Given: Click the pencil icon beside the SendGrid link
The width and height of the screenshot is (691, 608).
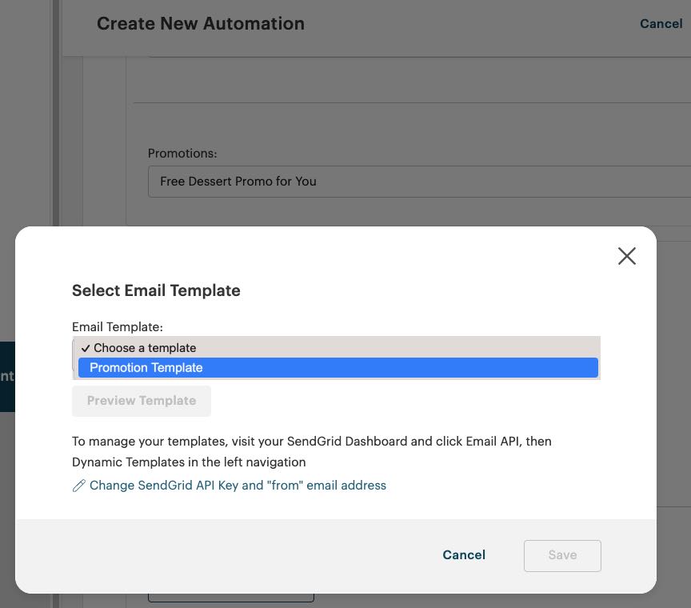Looking at the screenshot, I should (x=78, y=485).
